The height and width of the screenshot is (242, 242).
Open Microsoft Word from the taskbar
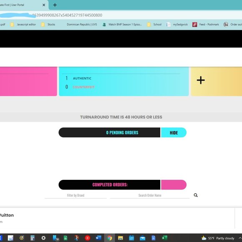click(x=98, y=238)
